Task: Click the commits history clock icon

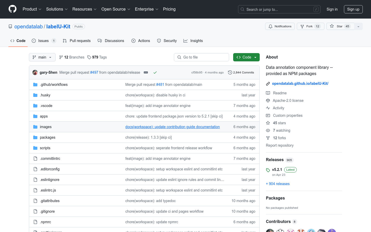Action: point(230,72)
